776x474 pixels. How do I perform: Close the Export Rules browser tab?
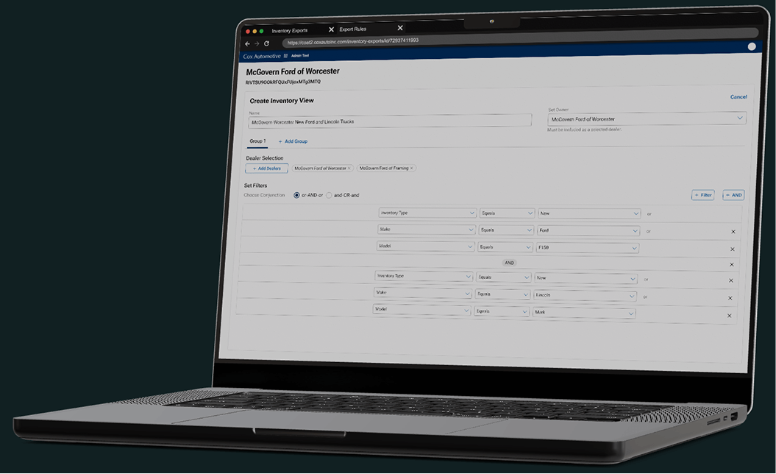click(400, 28)
